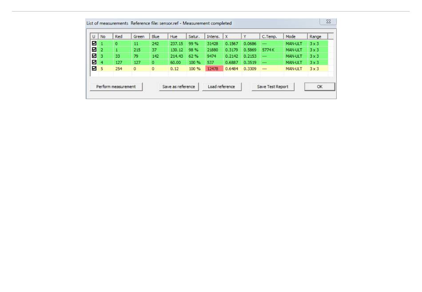The image size is (422, 292).
Task: Toggle the checkbox for measurement row 4
Action: 94,62
